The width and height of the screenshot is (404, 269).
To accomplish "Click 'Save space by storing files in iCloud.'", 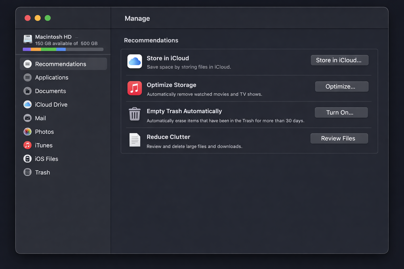I will coord(189,67).
